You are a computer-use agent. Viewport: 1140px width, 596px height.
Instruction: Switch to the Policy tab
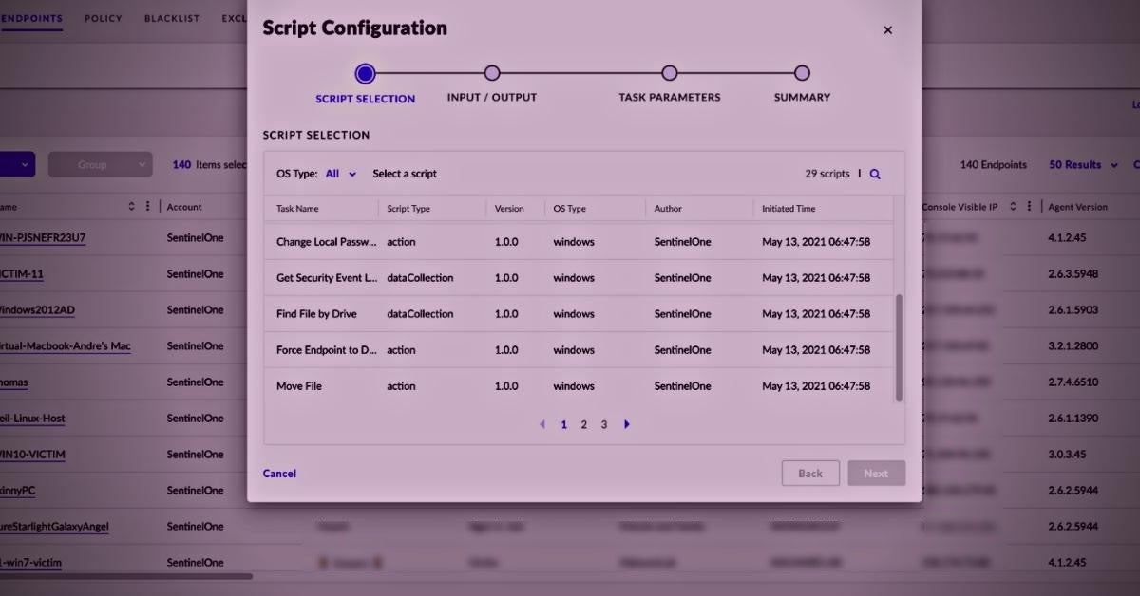click(x=103, y=19)
